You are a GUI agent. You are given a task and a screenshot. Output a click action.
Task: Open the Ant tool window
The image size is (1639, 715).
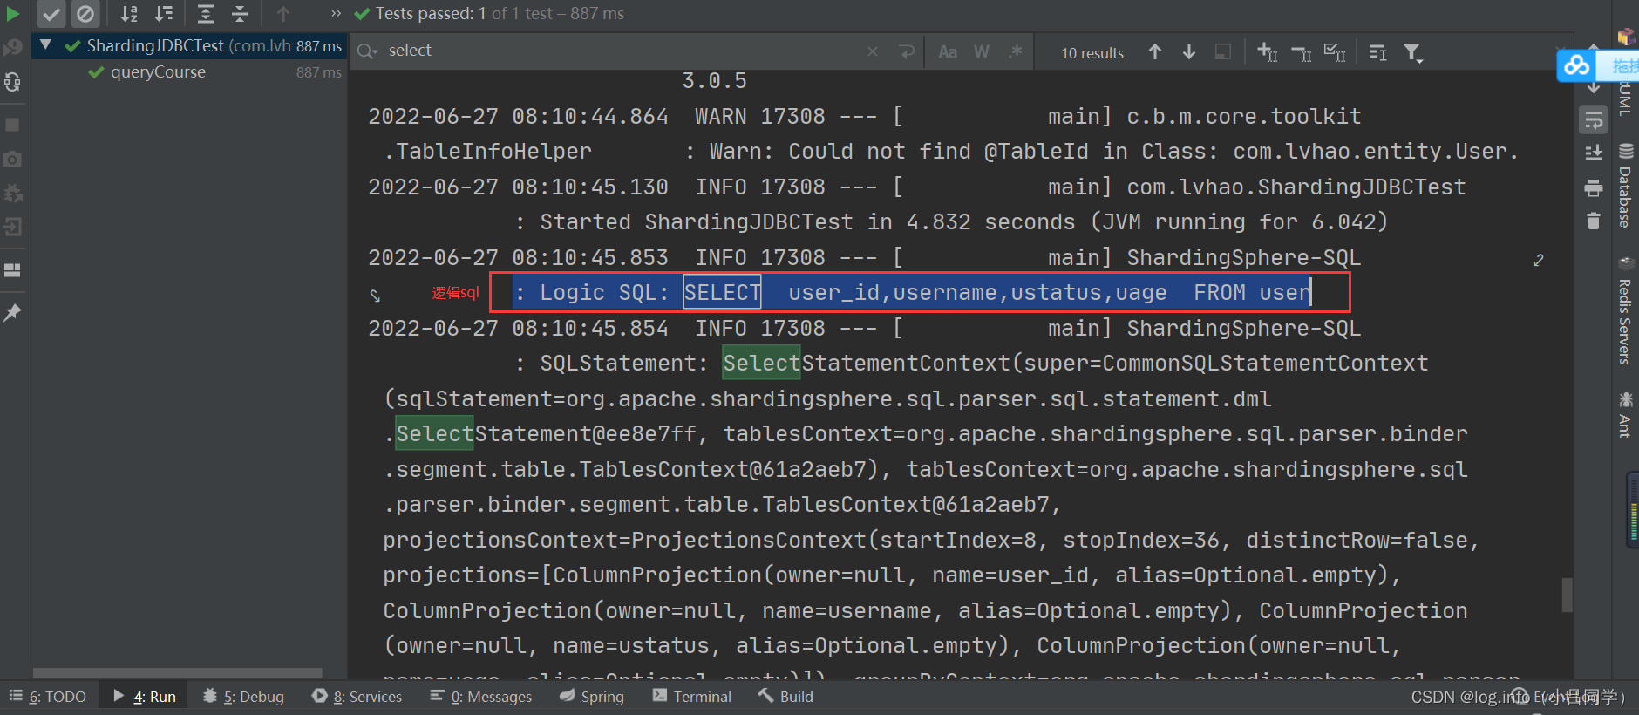[x=1626, y=414]
